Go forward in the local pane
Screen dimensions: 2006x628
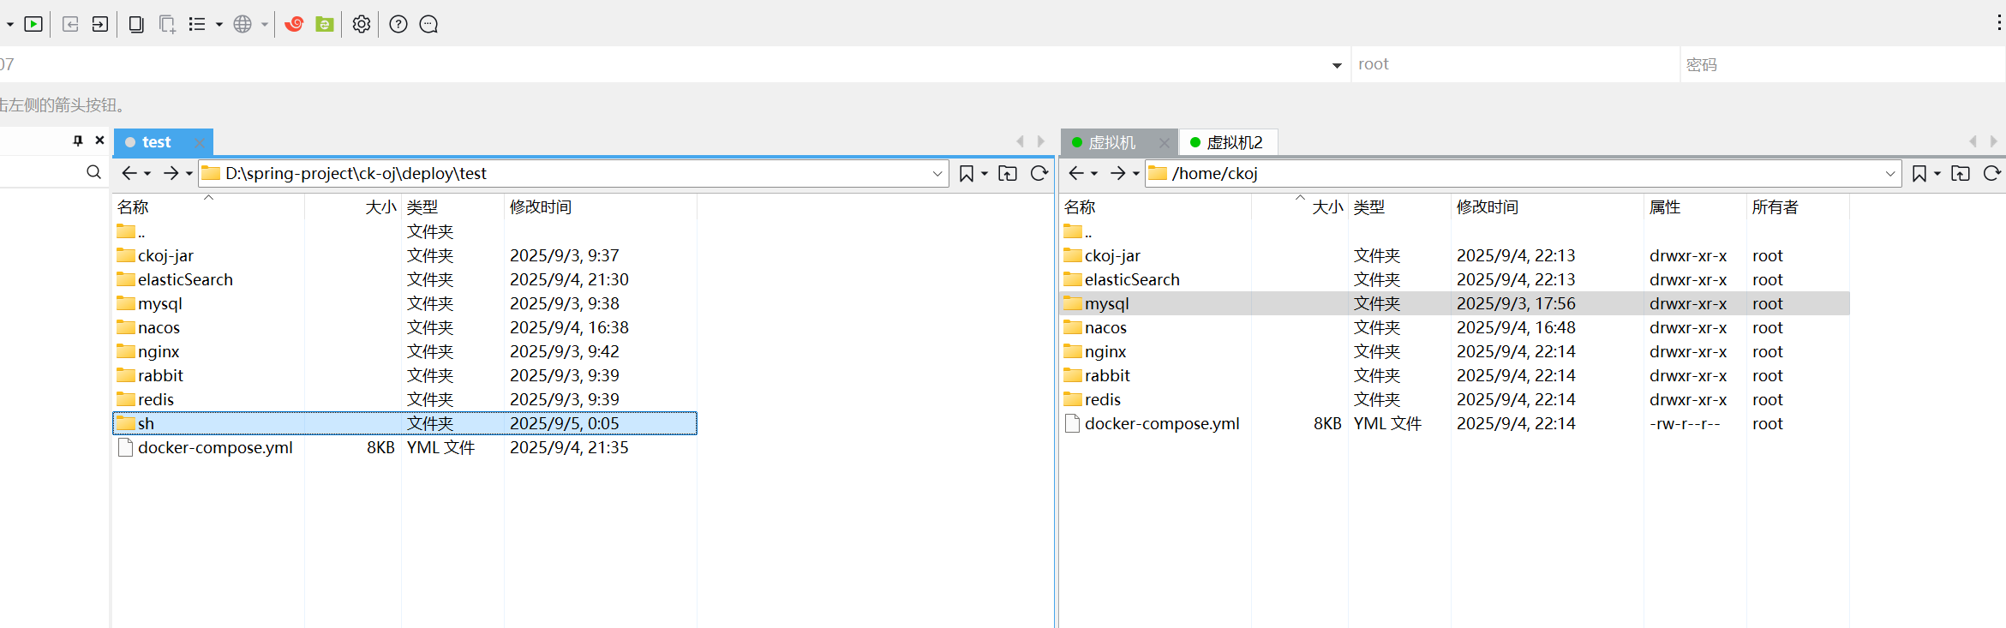(171, 173)
